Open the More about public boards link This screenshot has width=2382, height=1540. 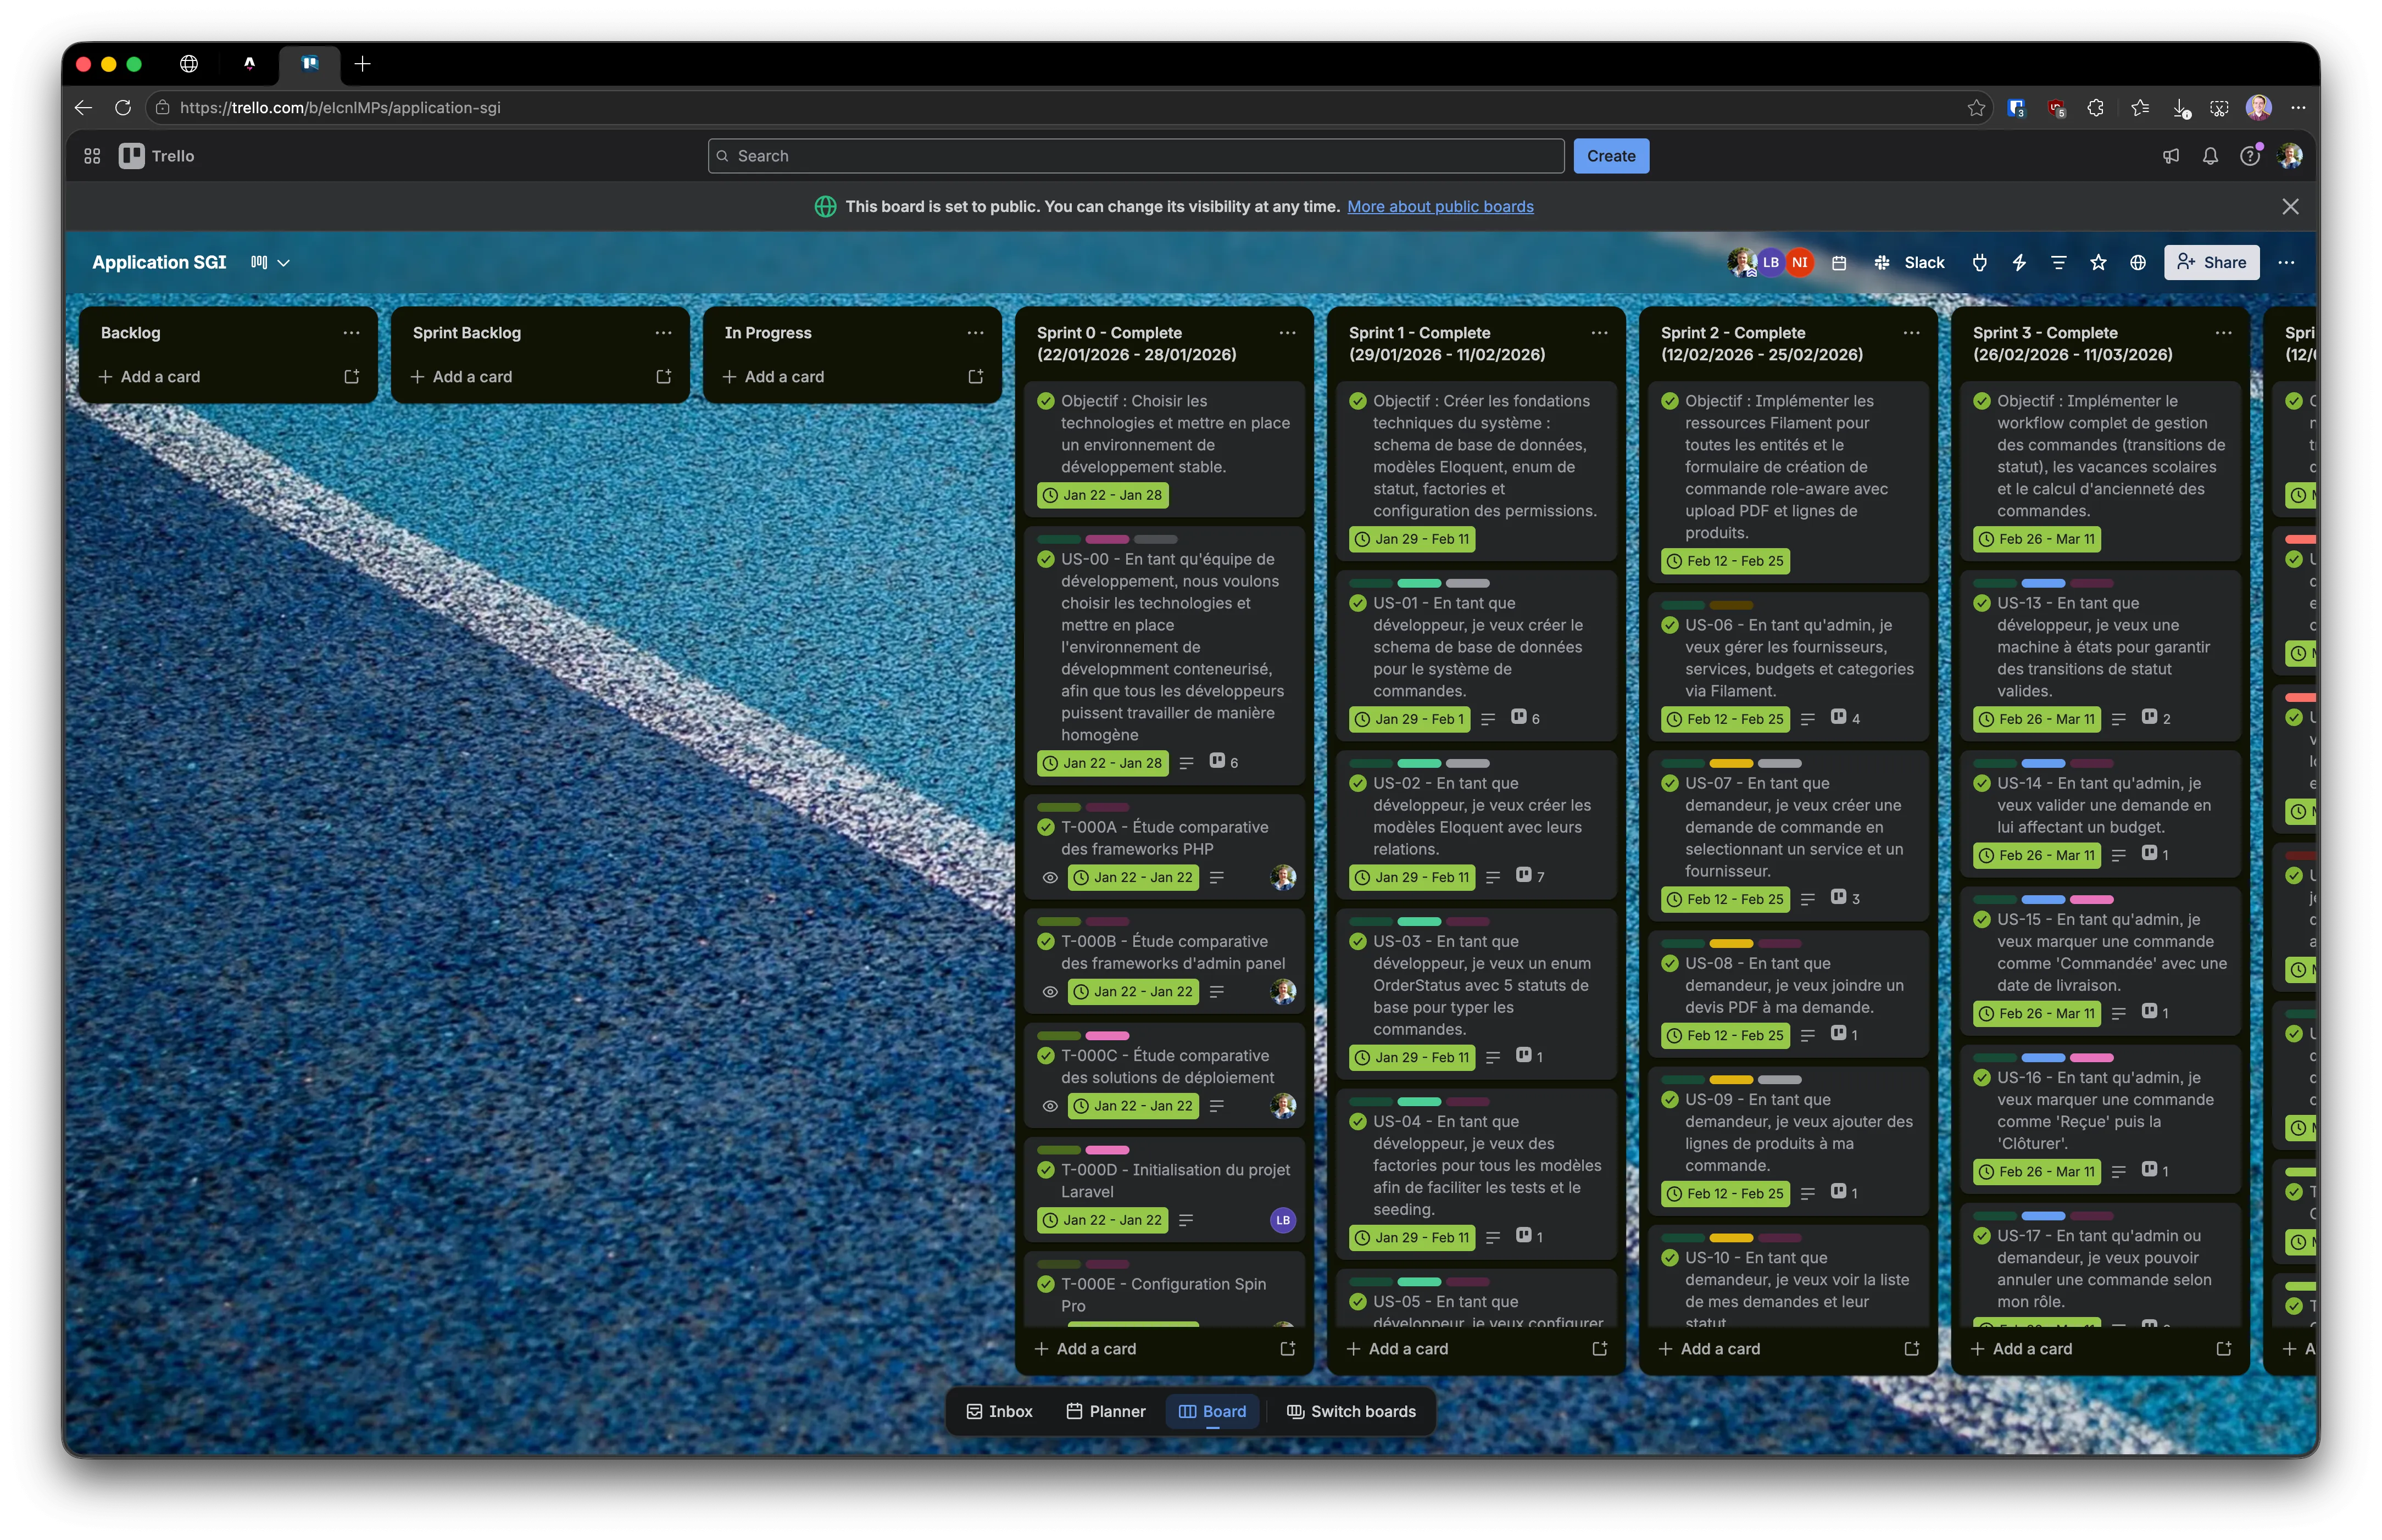1440,207
